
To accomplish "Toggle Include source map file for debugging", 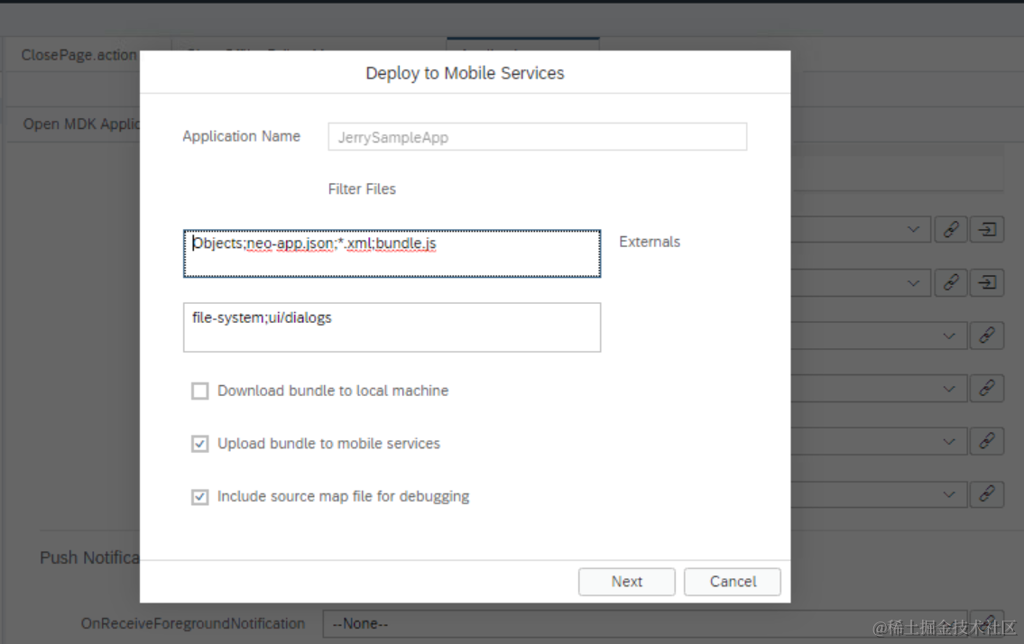I will click(x=199, y=497).
